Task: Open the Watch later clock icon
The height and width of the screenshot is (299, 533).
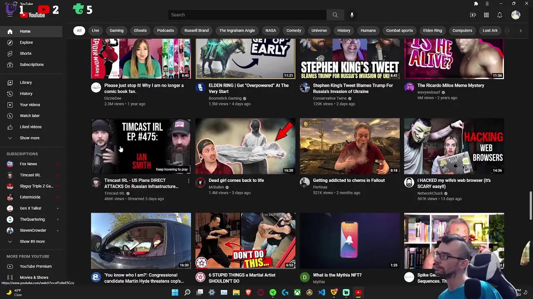Action: pos(10,116)
